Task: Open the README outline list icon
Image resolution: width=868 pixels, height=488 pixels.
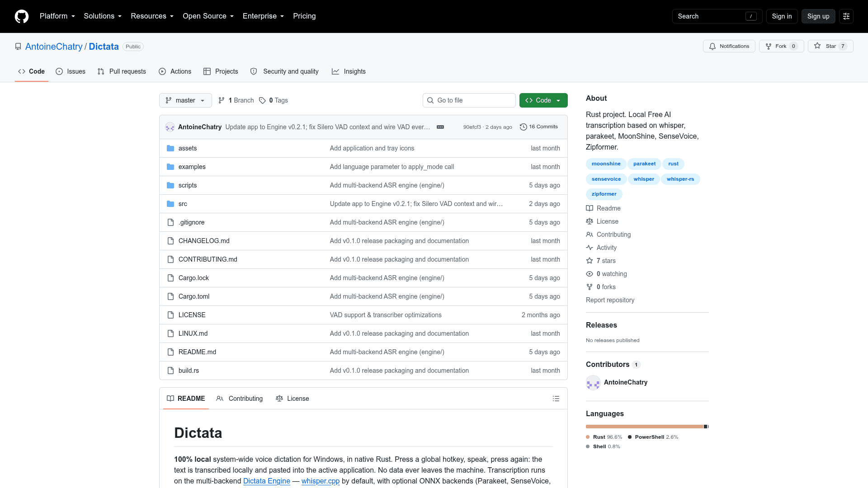Action: click(x=556, y=399)
